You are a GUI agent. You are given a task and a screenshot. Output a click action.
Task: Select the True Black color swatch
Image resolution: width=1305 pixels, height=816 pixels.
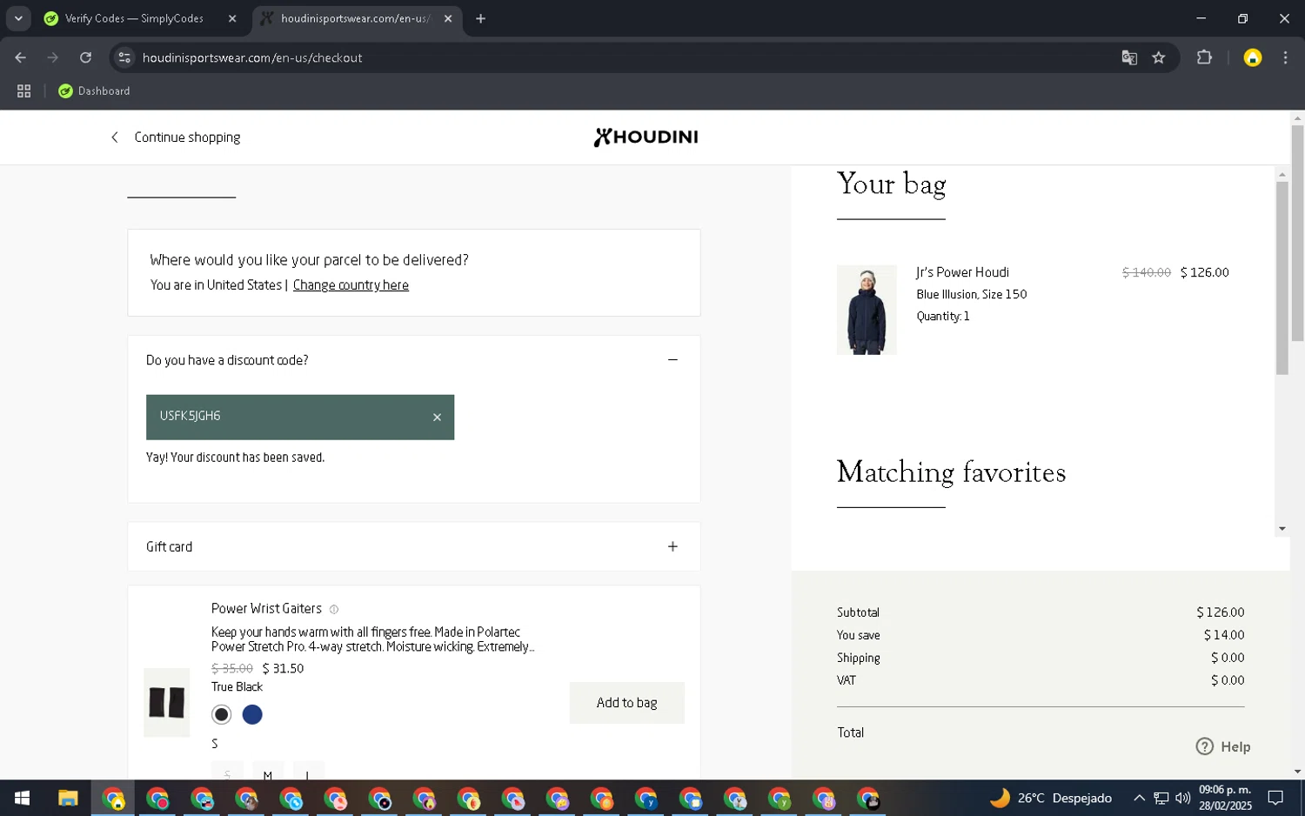(222, 714)
